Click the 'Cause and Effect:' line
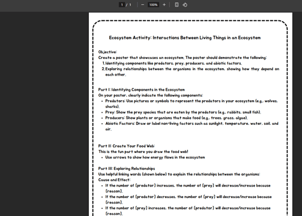 tap(114, 180)
